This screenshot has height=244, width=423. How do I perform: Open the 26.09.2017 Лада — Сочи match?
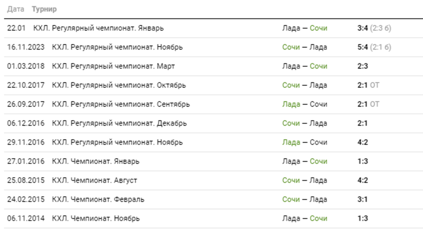[x=304, y=104]
